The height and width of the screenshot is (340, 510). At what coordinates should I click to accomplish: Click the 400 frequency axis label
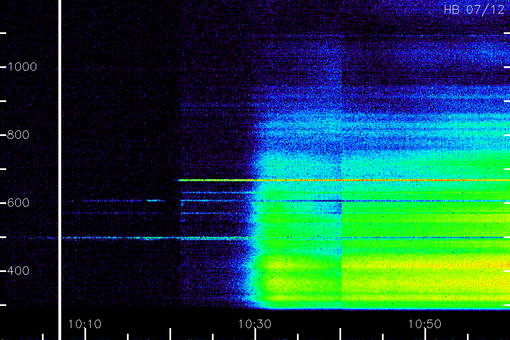[x=18, y=271]
